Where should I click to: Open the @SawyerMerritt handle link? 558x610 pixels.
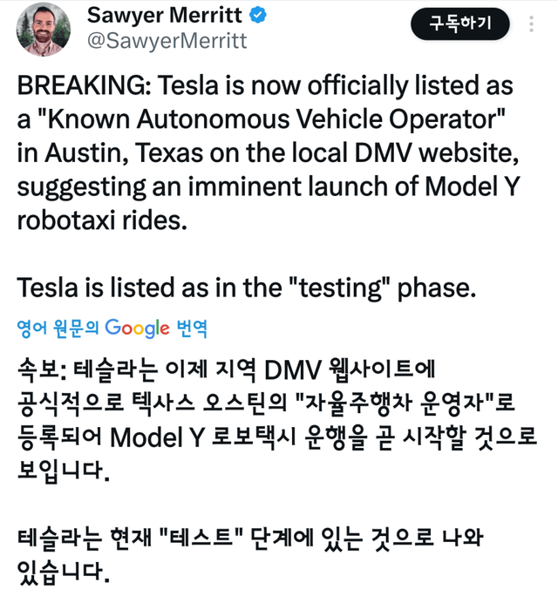pos(167,41)
